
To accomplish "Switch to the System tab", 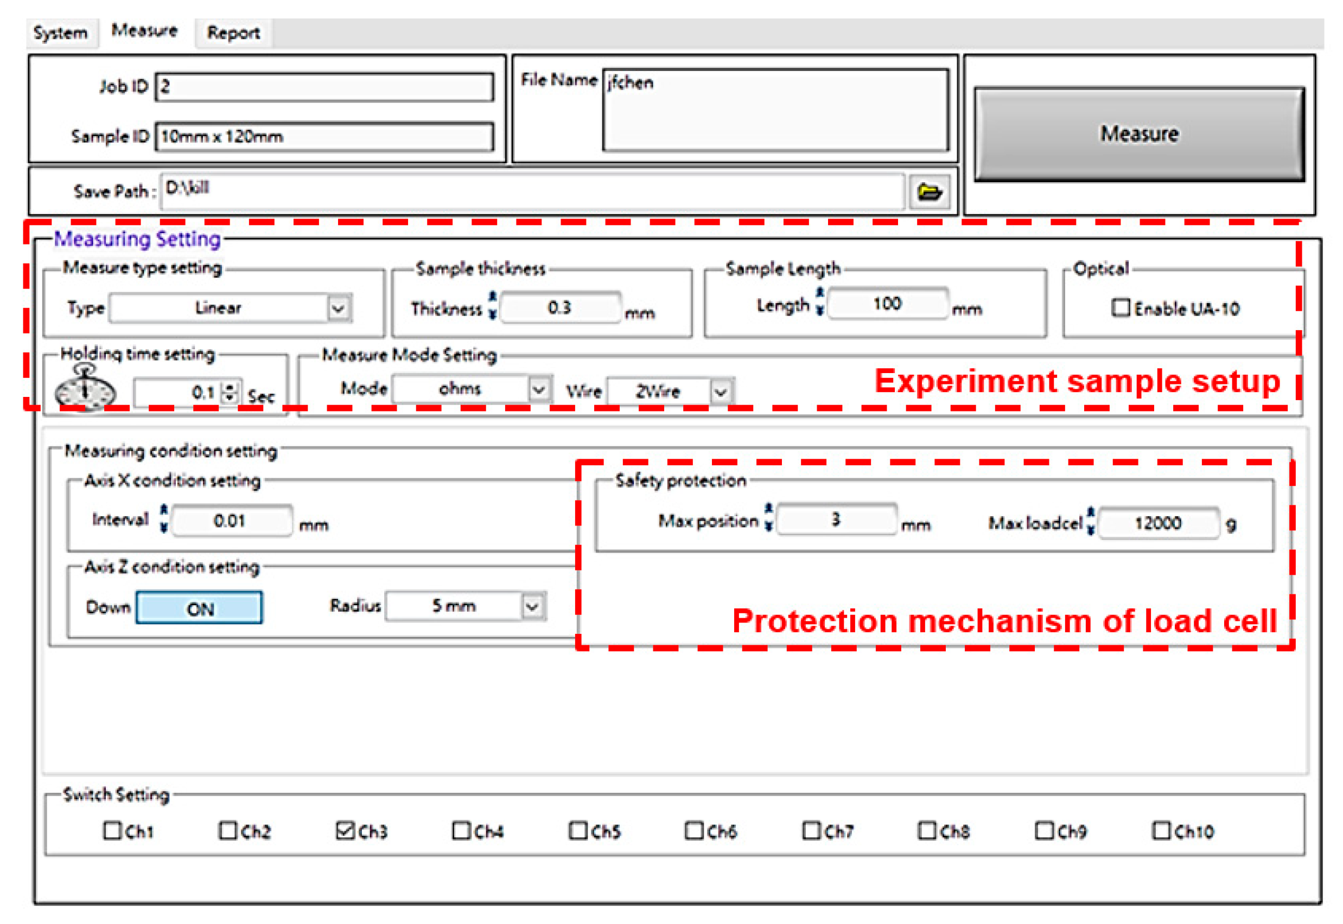I will (61, 33).
